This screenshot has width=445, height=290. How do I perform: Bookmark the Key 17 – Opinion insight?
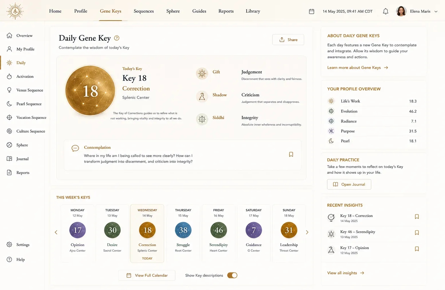click(x=417, y=249)
